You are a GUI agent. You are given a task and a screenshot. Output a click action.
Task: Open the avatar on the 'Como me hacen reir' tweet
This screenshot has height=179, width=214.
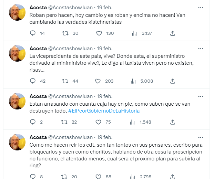coord(17,142)
